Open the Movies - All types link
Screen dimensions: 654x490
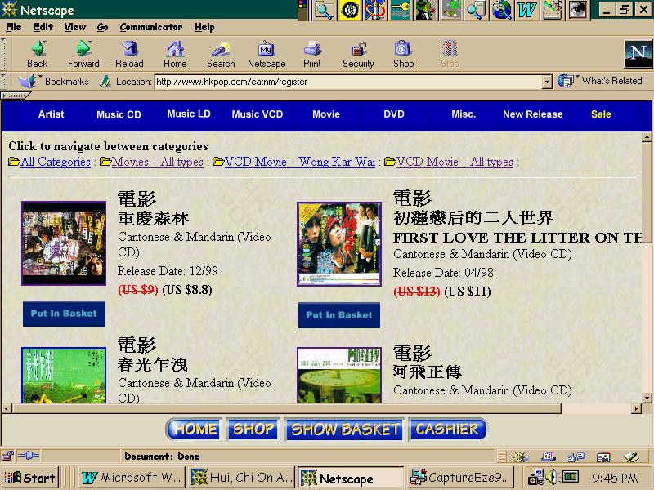pos(158,162)
